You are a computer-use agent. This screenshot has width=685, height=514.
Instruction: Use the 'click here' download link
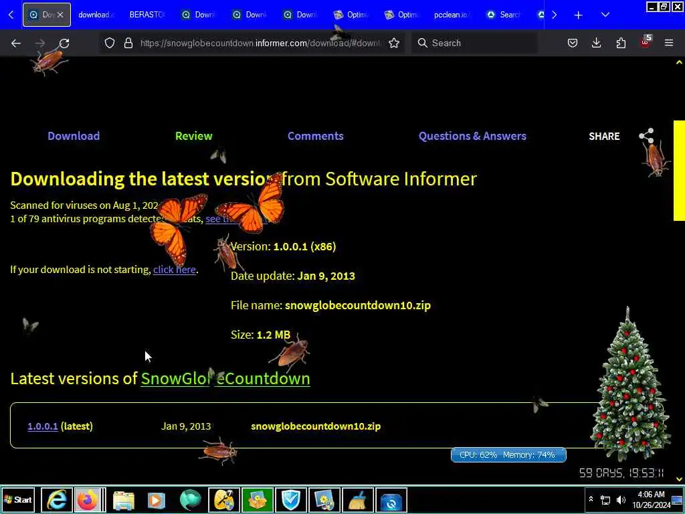point(175,269)
